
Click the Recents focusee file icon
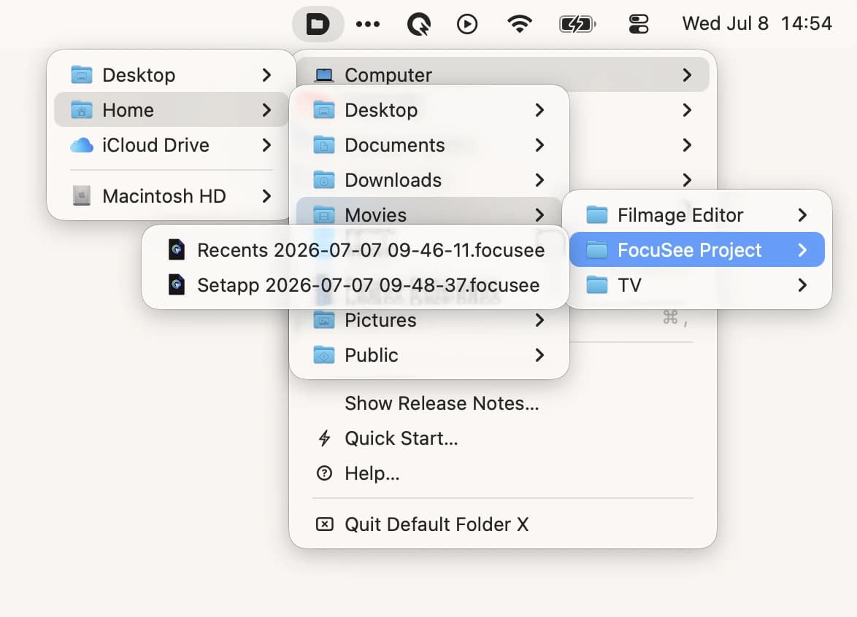pos(176,249)
